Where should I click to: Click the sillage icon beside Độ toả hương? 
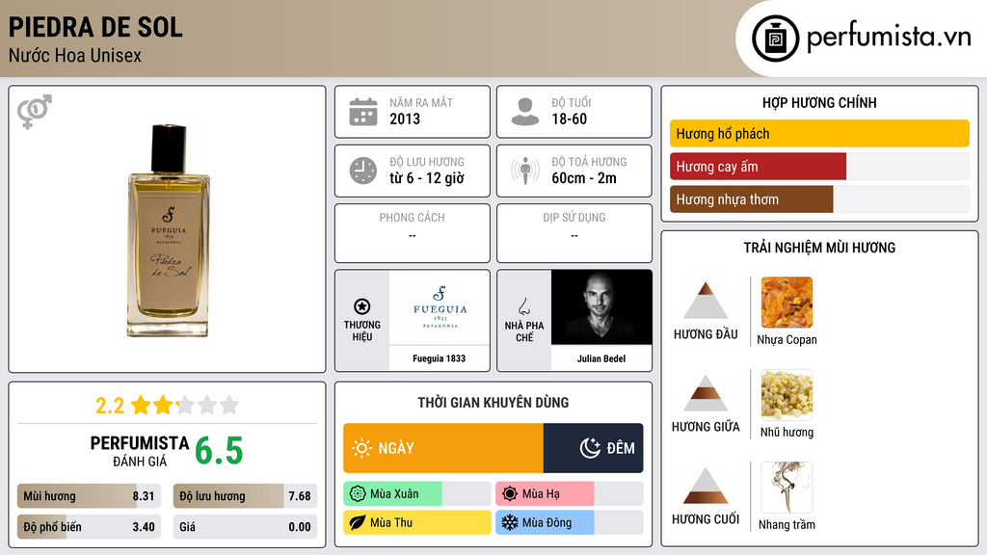[x=525, y=171]
